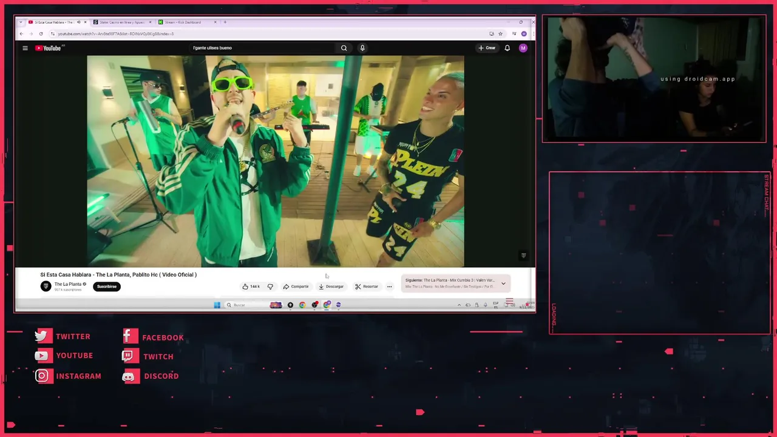
Task: Click the webcam feed panel
Action: pos(654,78)
